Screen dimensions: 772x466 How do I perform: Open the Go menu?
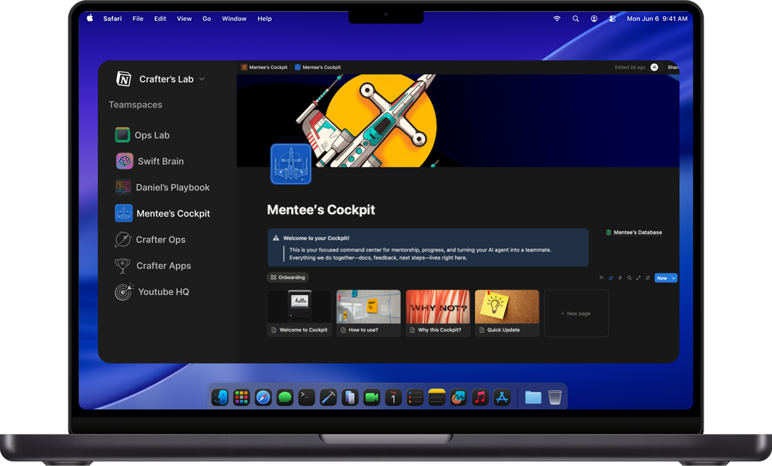pos(207,18)
